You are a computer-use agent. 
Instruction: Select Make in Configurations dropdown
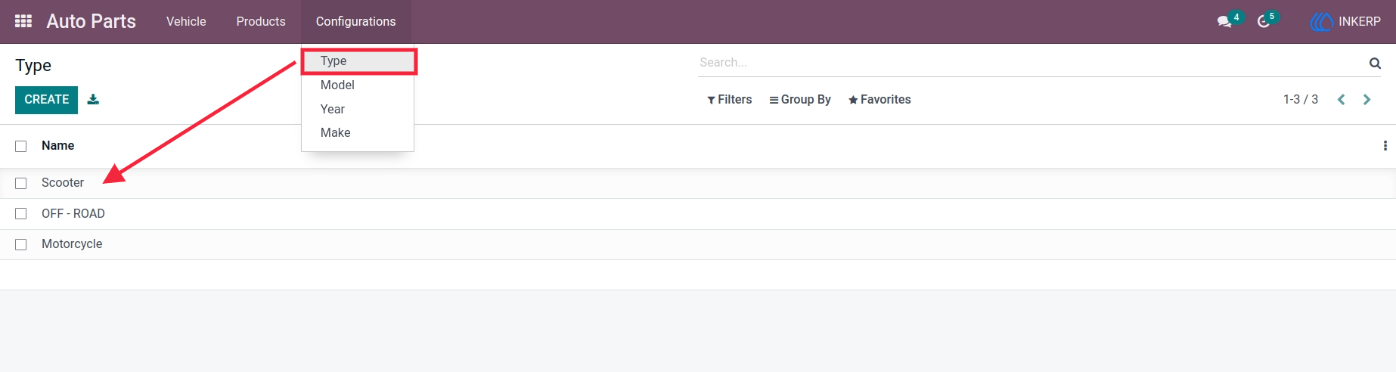click(358, 133)
